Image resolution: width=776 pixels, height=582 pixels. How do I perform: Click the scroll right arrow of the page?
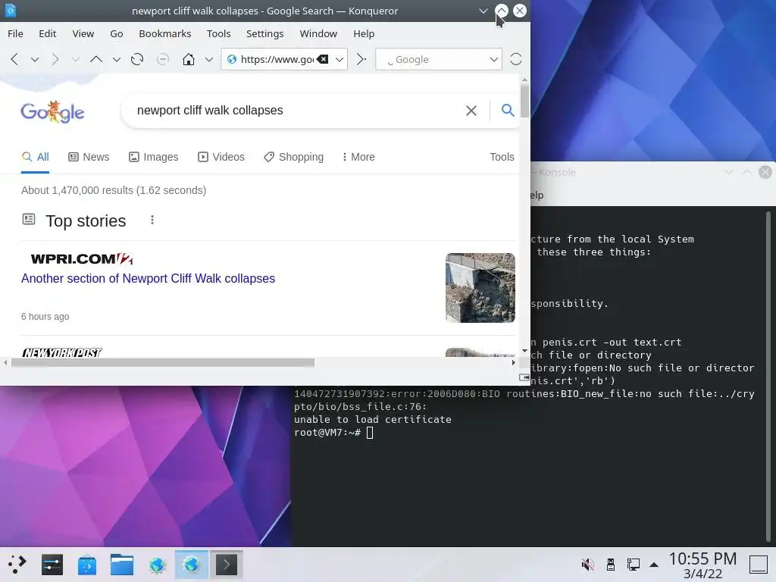(x=513, y=363)
